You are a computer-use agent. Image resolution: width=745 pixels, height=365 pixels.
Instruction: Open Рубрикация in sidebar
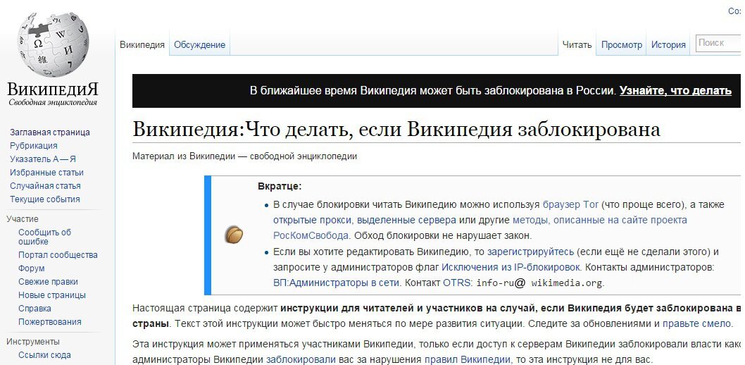34,145
